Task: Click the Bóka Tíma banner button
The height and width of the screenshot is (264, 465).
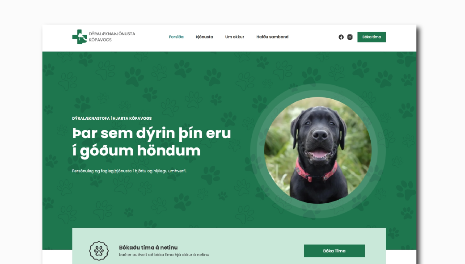Action: [334, 251]
